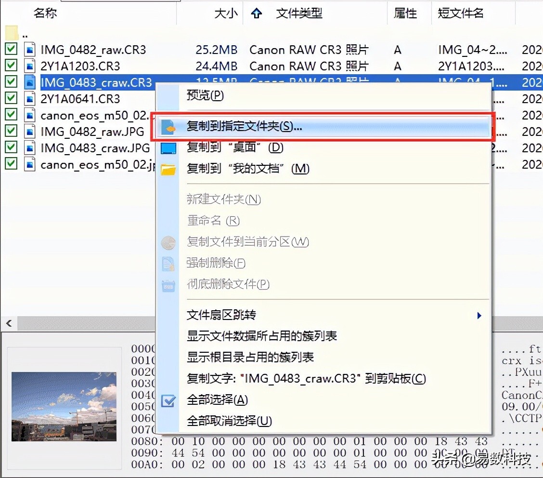
Task: Uncheck the checkbox beside canon_eos_m50_02.jpg
Action: tap(11, 164)
